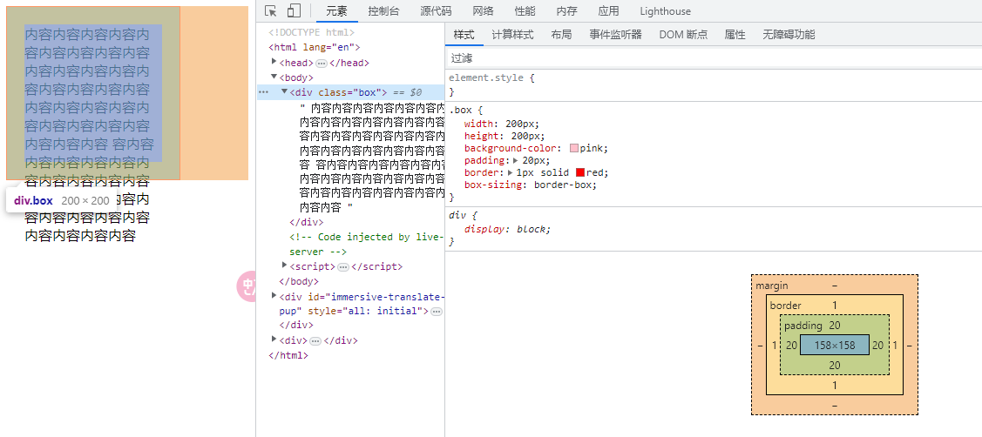Open the 事件监听器 sub-tab
Screen dimensions: 982x437
click(615, 35)
